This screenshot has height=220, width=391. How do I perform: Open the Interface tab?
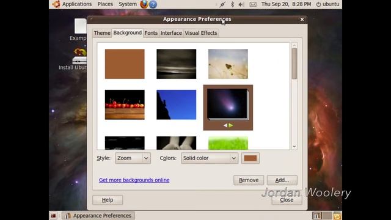[171, 33]
